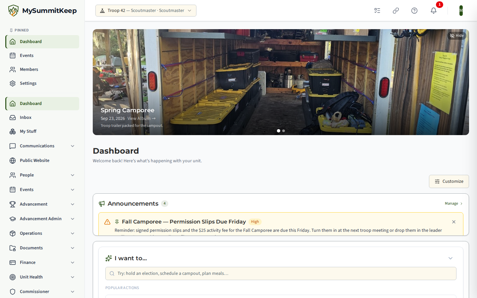Expand the People menu
The width and height of the screenshot is (477, 298).
(x=42, y=175)
